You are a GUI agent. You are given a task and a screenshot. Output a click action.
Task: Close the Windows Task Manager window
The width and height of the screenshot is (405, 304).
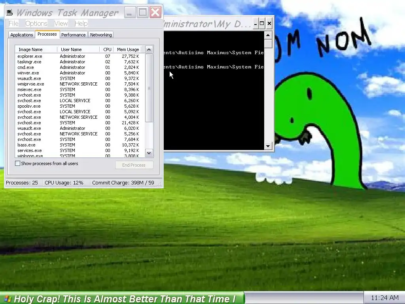point(155,12)
